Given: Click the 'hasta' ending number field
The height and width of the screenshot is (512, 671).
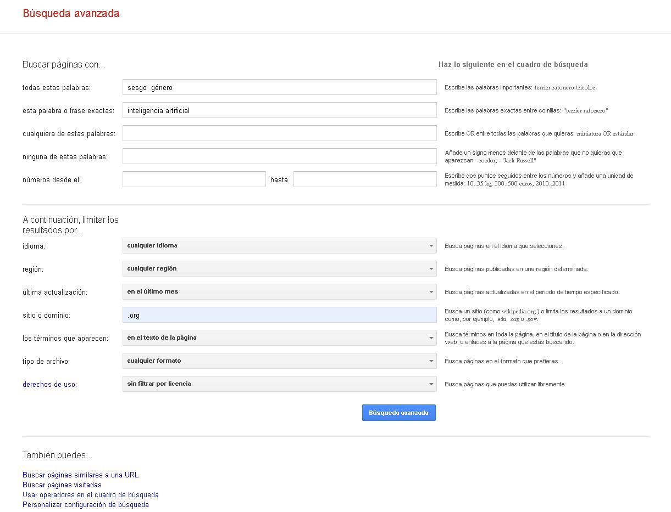Looking at the screenshot, I should (x=365, y=179).
